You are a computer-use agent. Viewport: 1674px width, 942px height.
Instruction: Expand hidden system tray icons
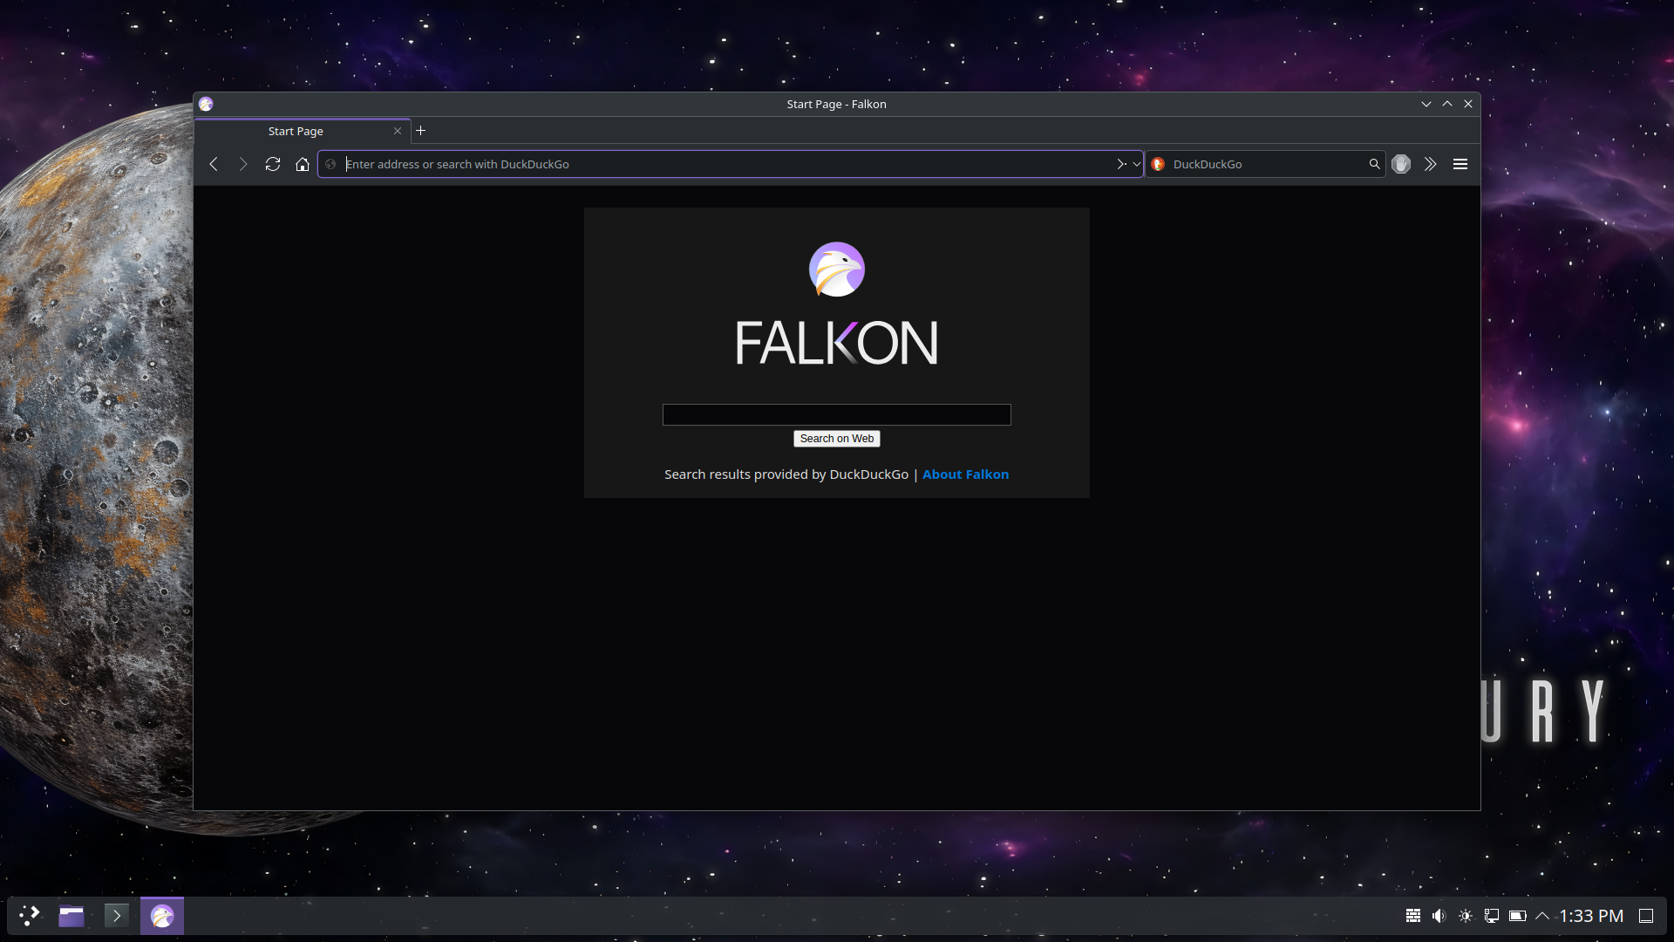pyautogui.click(x=1542, y=916)
